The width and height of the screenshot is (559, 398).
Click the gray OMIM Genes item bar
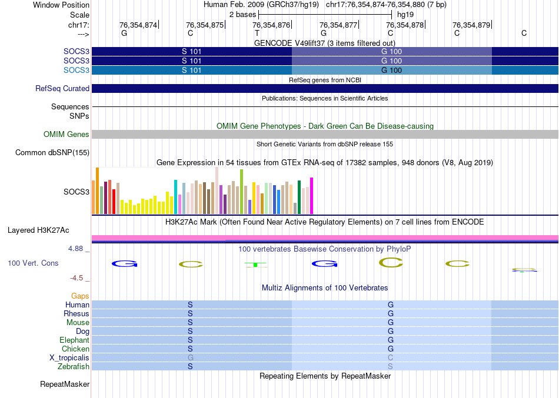(325, 134)
